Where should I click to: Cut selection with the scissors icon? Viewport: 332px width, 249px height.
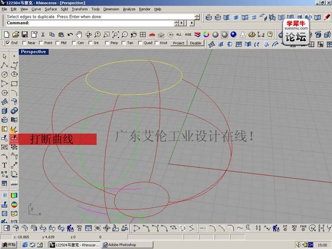click(43, 34)
